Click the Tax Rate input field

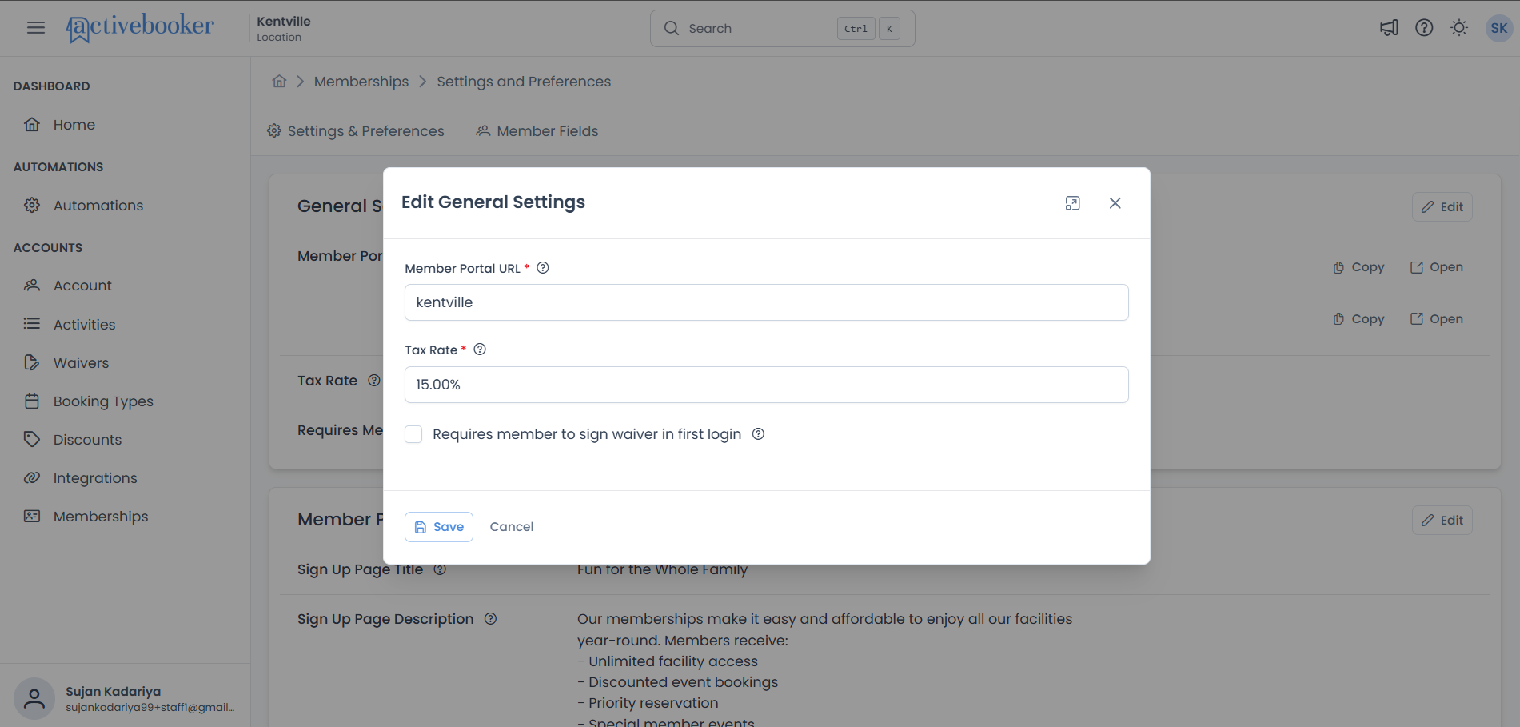click(x=766, y=385)
